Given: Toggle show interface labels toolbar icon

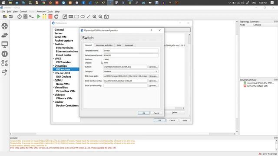Looking at the screenshot, I should [26, 16].
